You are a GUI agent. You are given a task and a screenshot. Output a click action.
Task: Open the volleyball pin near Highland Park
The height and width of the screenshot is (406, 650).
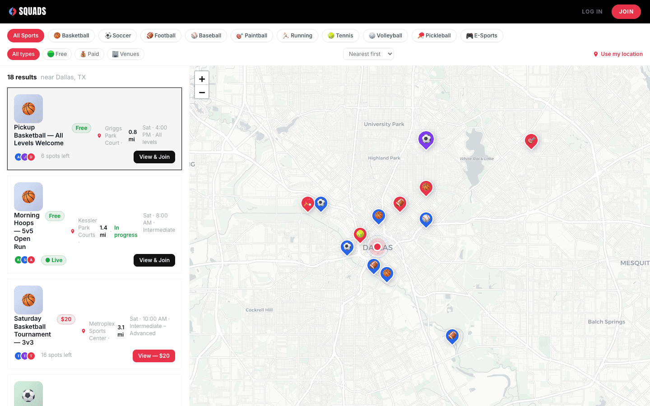pyautogui.click(x=426, y=139)
